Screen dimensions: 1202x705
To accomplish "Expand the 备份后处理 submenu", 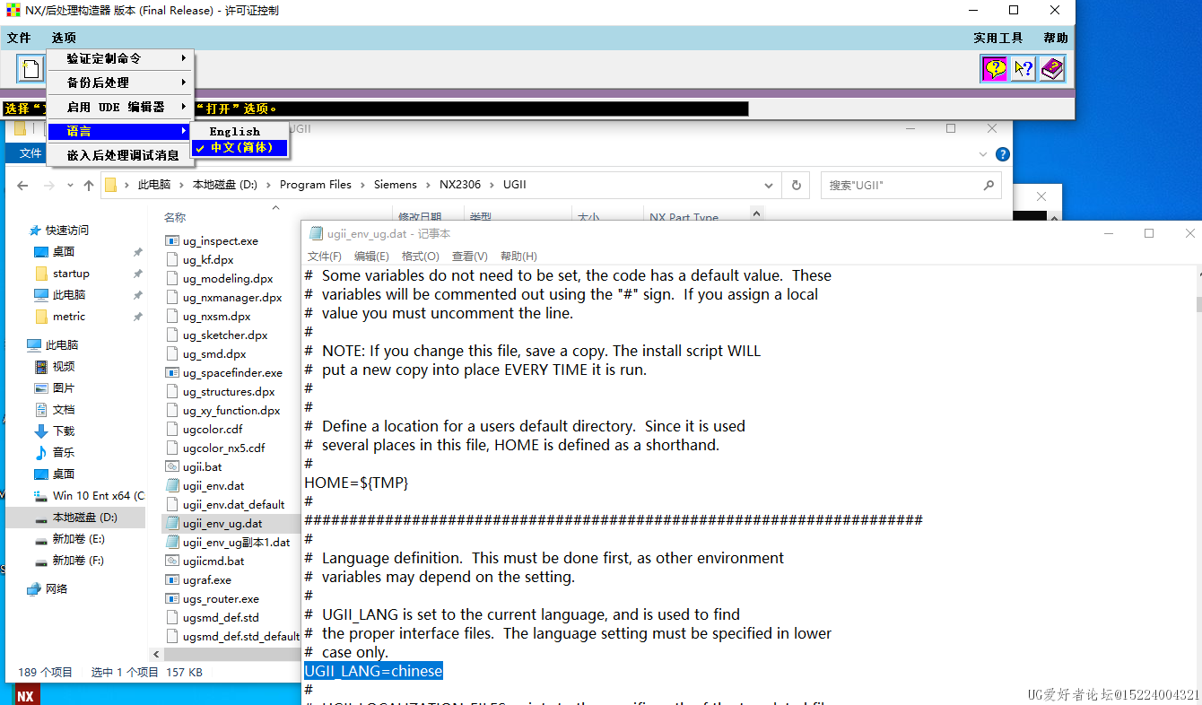I will pyautogui.click(x=120, y=83).
